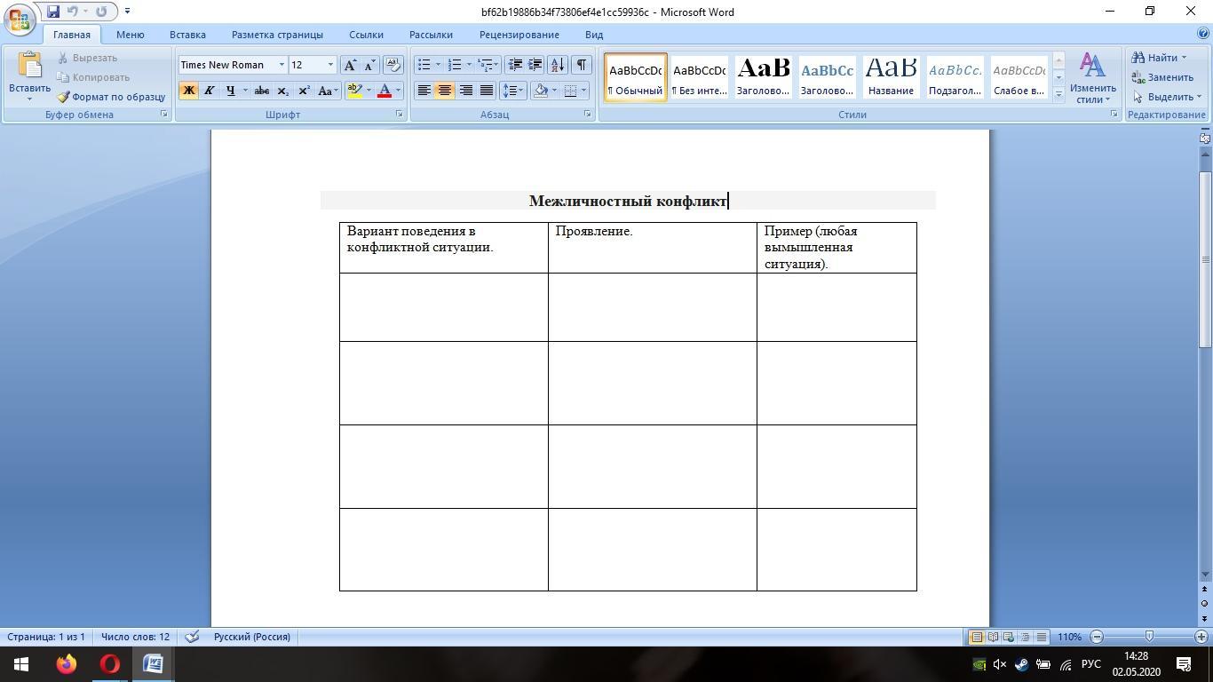Open Windows Start menu
The height and width of the screenshot is (682, 1213).
tap(21, 664)
